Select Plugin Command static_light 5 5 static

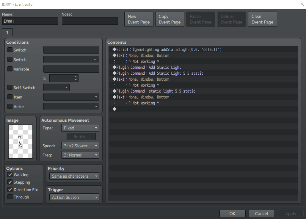pyautogui.click(x=203, y=91)
